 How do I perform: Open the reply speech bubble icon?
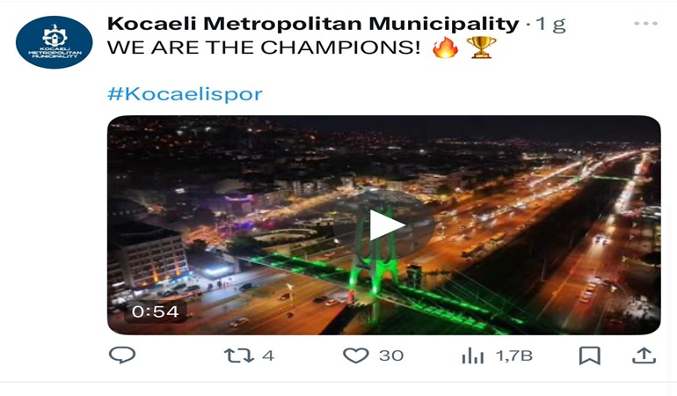click(122, 355)
